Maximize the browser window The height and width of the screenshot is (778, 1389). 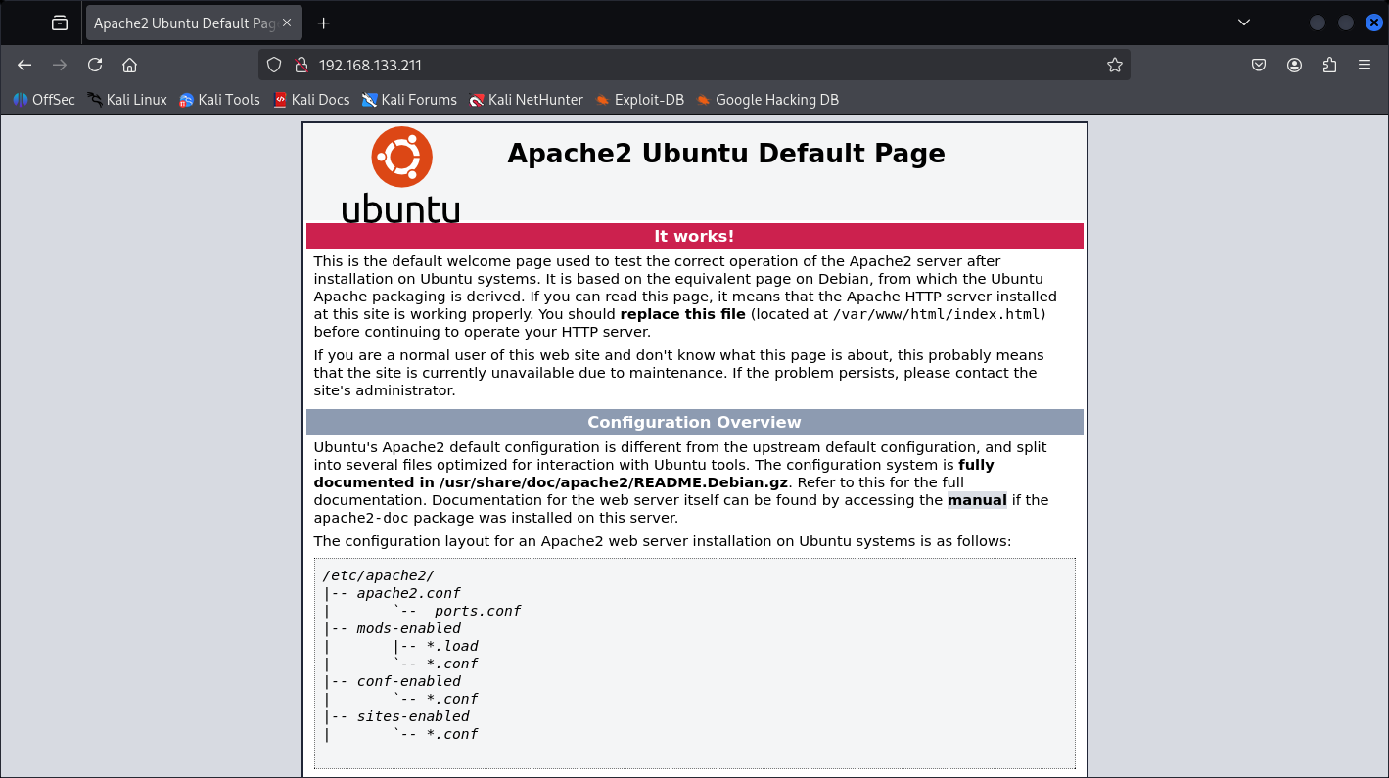(x=1346, y=23)
